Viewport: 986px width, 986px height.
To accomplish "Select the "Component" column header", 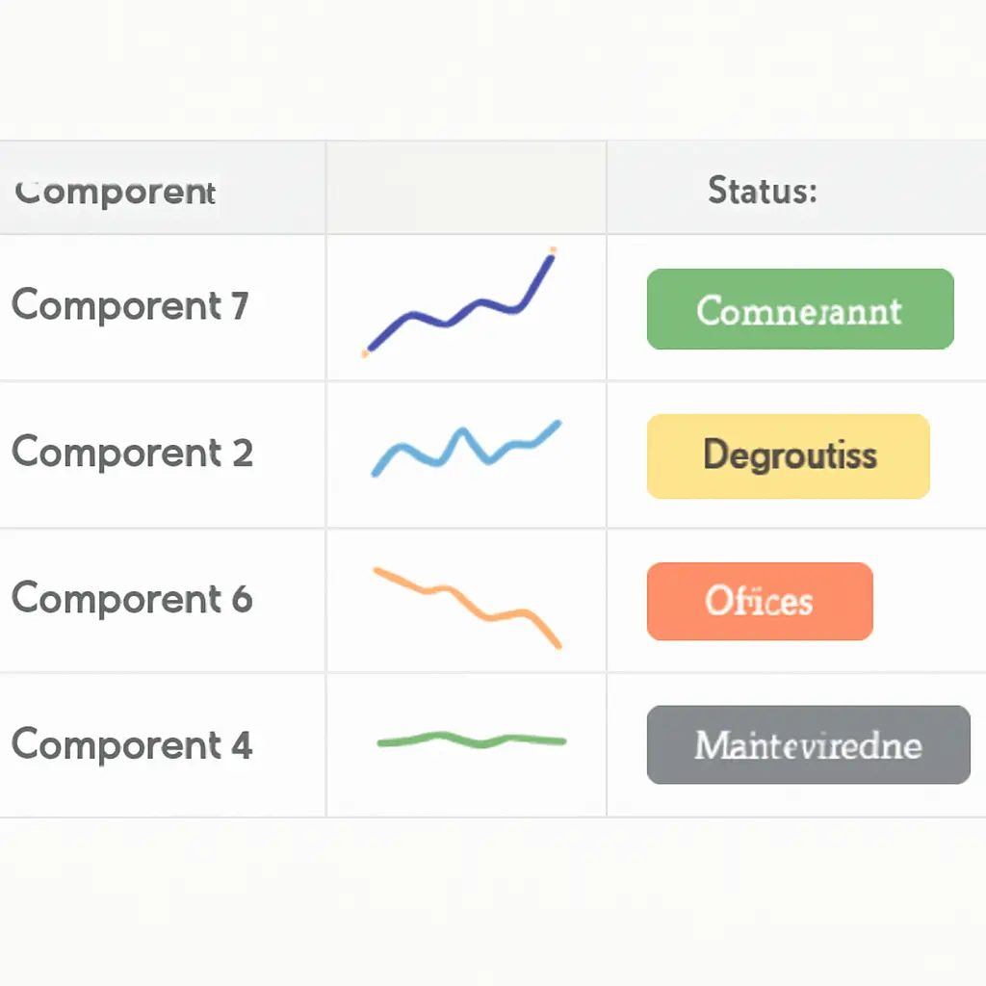I will pyautogui.click(x=116, y=191).
